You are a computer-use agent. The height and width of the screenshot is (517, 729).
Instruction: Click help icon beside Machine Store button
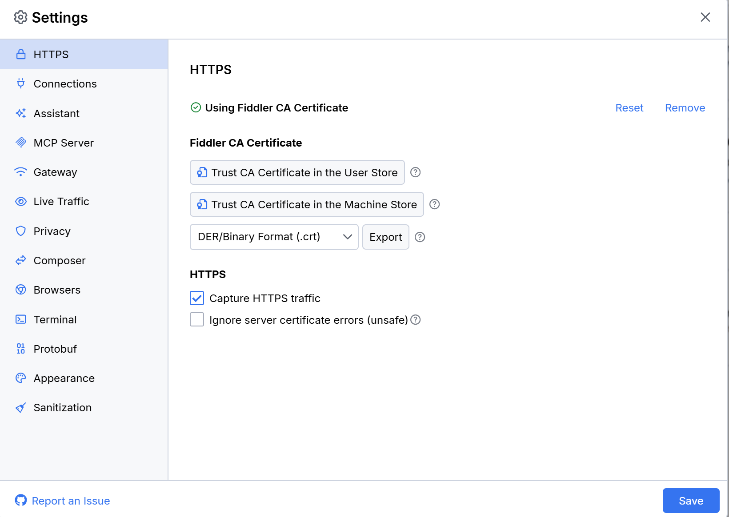click(435, 204)
